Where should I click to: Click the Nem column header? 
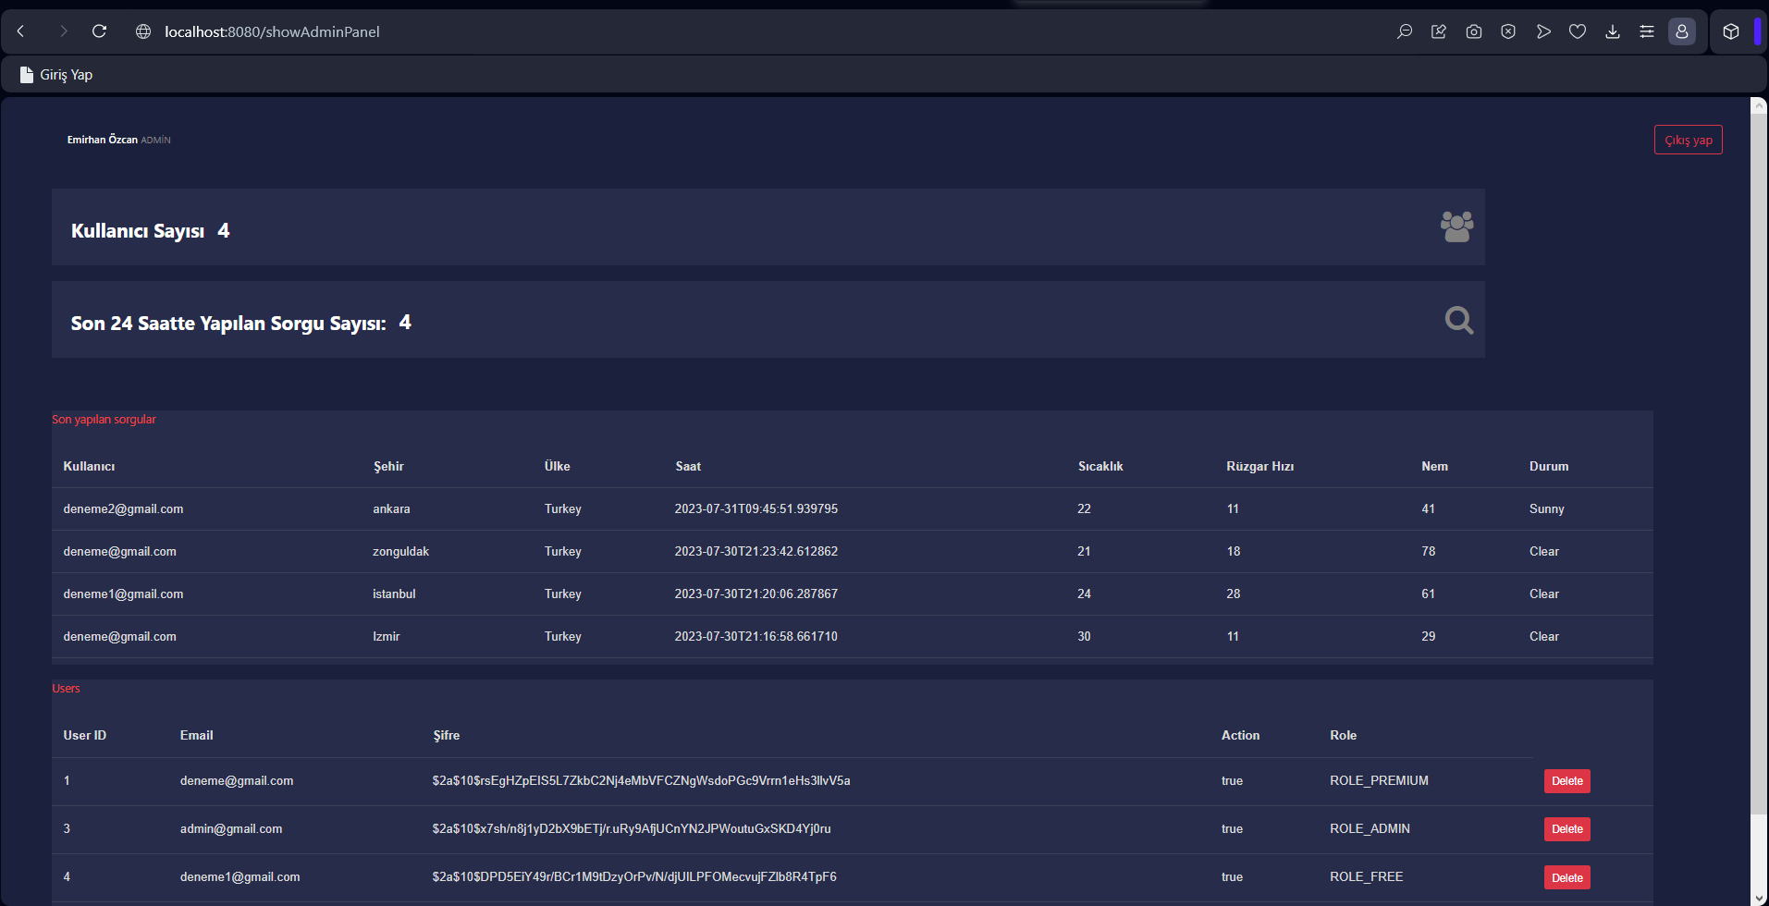[x=1434, y=467]
